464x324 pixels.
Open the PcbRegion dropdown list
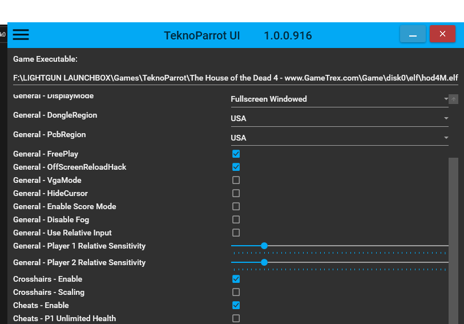(339, 138)
